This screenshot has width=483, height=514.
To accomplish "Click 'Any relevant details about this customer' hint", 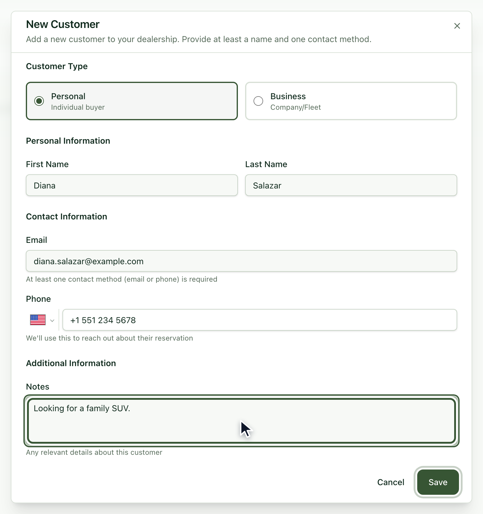I will [x=94, y=452].
